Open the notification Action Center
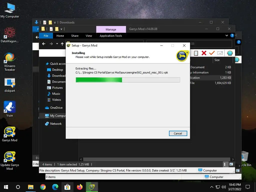The image size is (256, 192). [248, 187]
